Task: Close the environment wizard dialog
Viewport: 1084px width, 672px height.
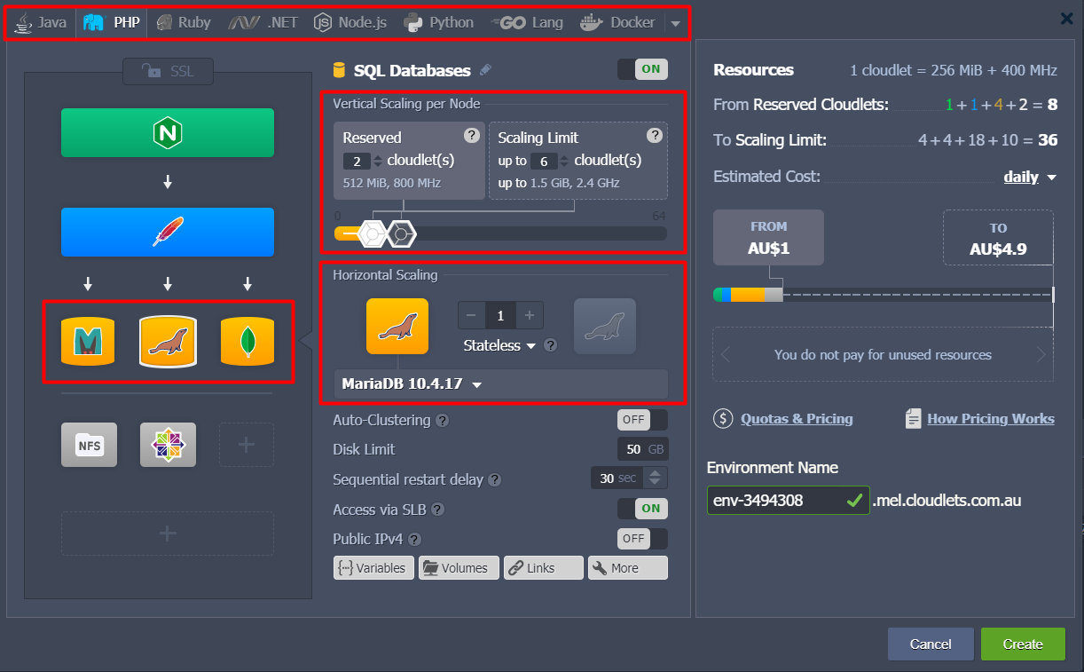Action: 1066,18
